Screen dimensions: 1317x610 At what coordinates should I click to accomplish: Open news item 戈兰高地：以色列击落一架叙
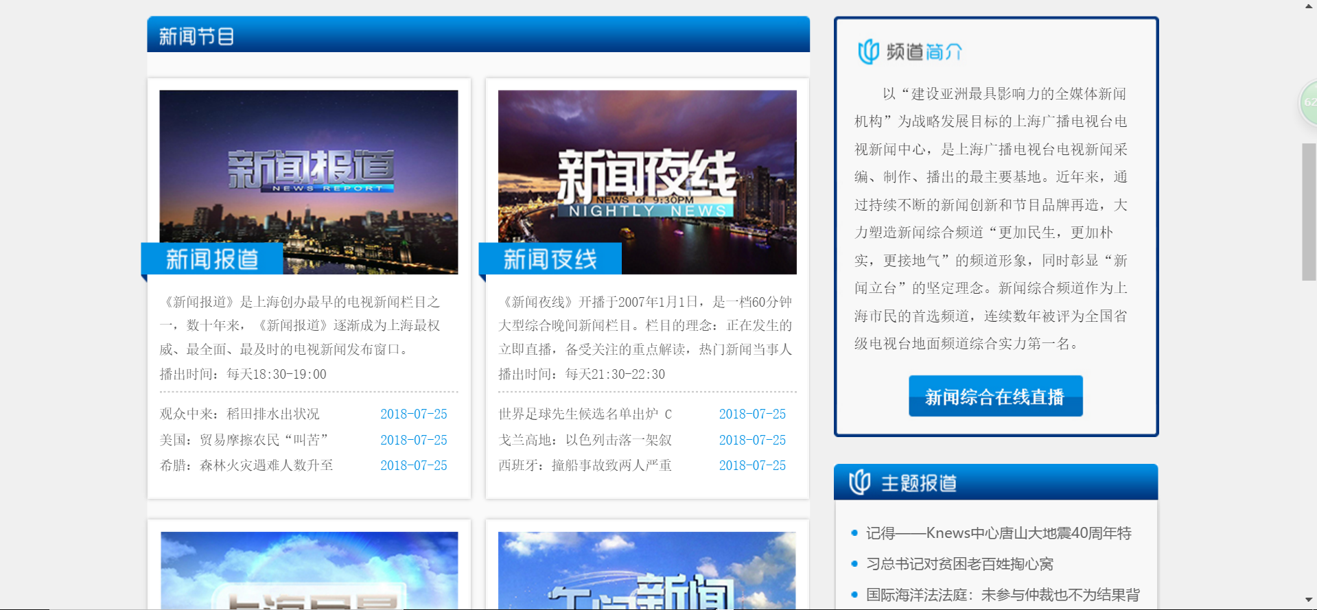point(585,440)
